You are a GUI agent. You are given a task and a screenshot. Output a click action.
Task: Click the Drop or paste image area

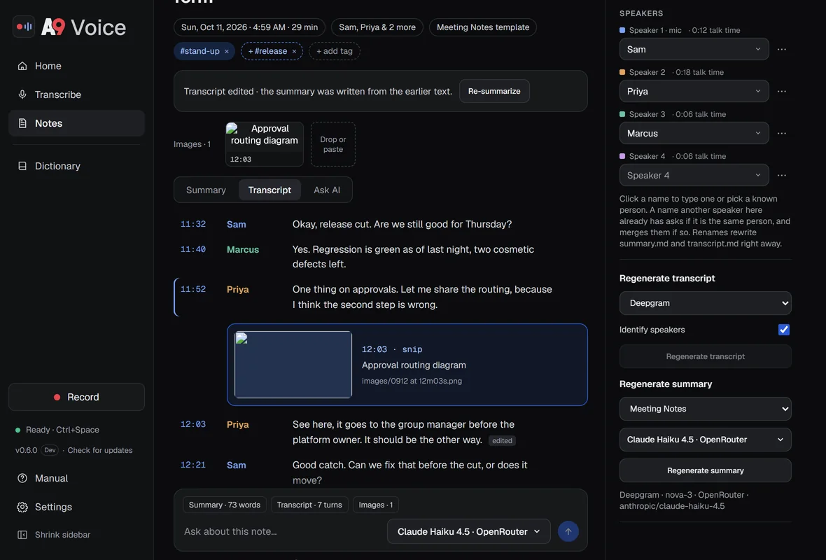[x=333, y=144]
